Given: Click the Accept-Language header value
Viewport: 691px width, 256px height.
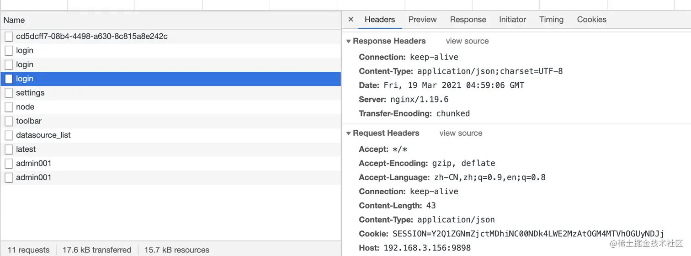Looking at the screenshot, I should 489,178.
